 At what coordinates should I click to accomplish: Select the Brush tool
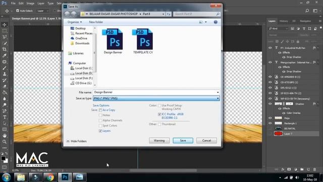[x=5, y=68]
